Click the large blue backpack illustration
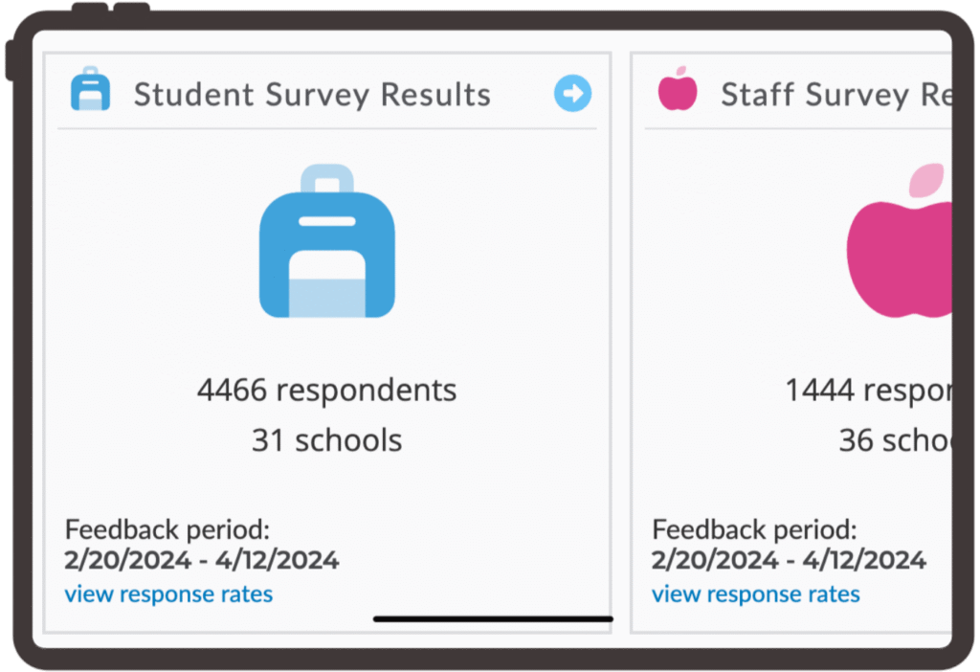980x672 pixels. point(327,242)
